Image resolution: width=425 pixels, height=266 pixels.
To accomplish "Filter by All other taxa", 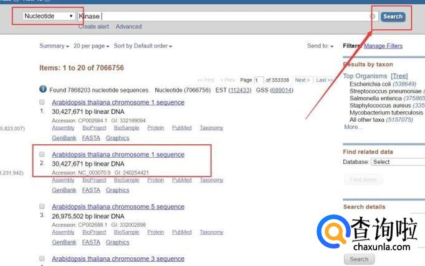I will click(x=381, y=120).
